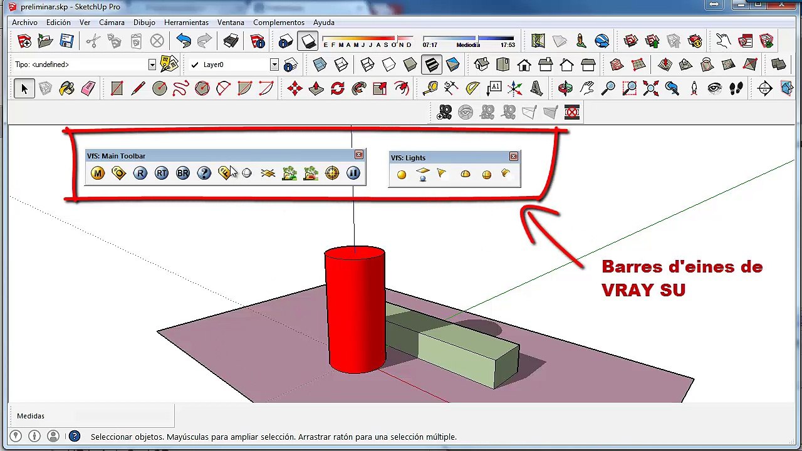Select the 3D Text tool

[x=536, y=88]
